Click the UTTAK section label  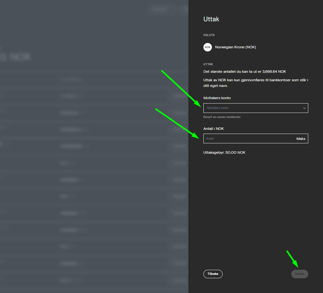tap(208, 64)
